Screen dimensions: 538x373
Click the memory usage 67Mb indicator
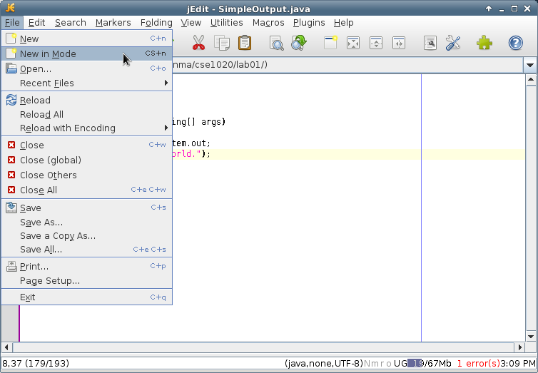tap(430, 364)
